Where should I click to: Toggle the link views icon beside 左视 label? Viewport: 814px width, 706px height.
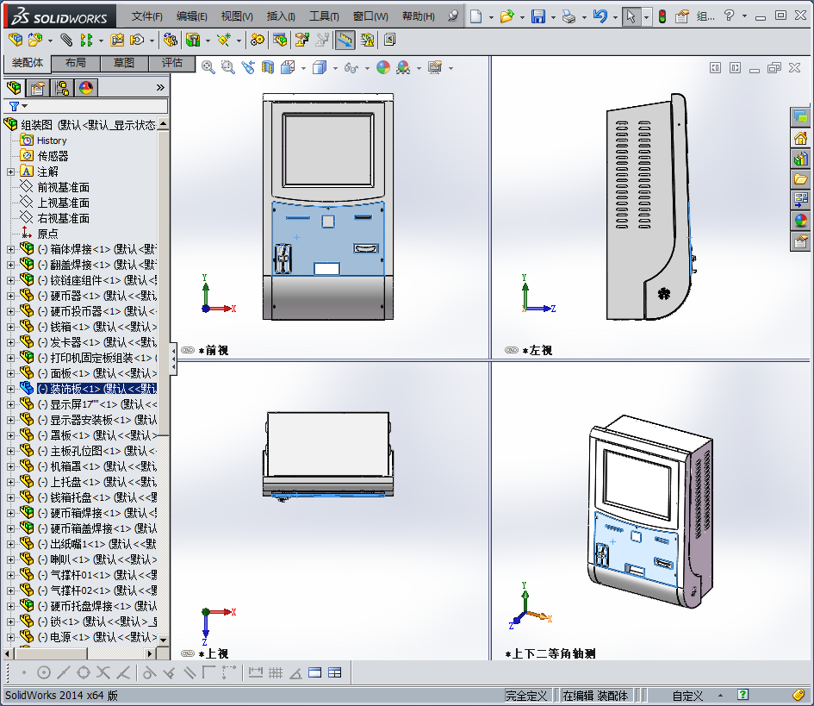[512, 350]
